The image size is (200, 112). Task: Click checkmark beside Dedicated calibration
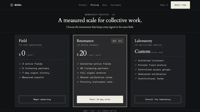coord(136,74)
